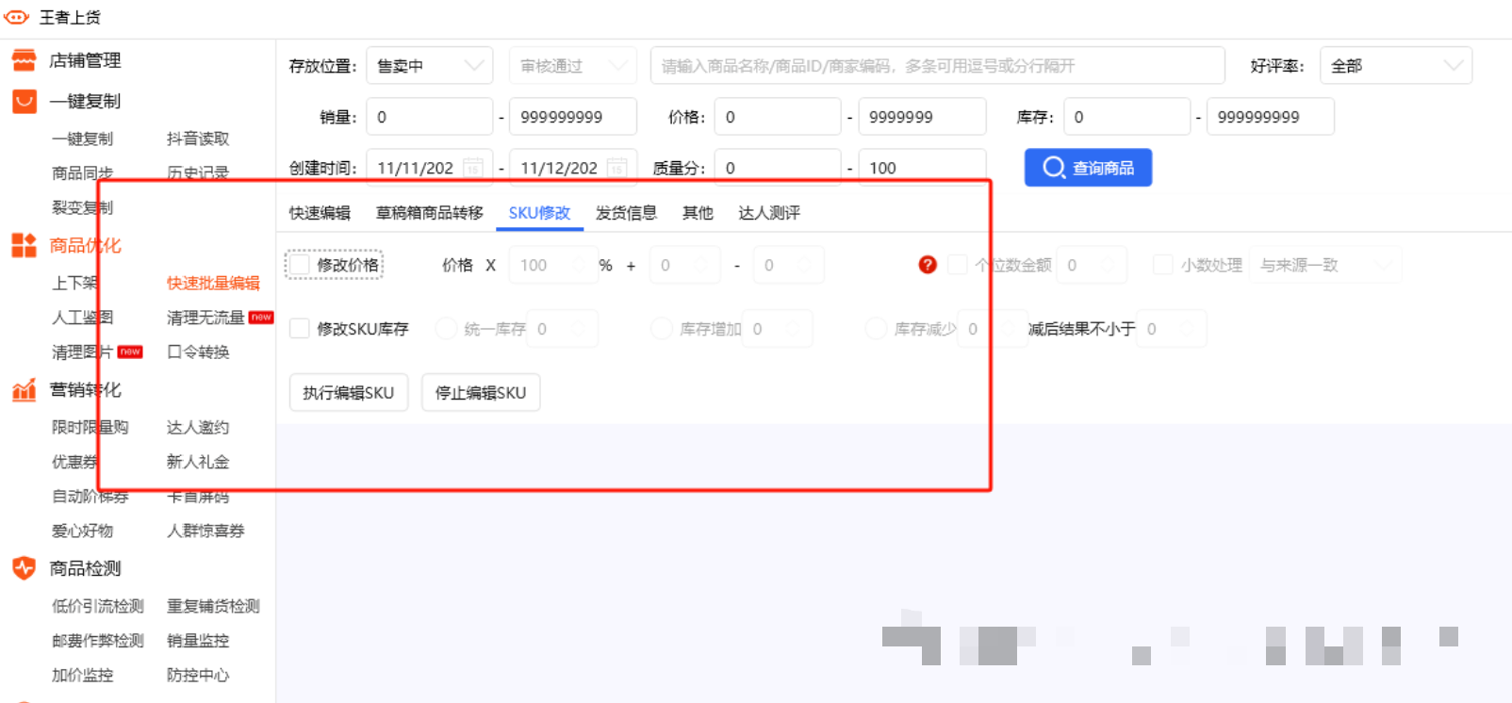This screenshot has height=703, width=1512.
Task: Open the end date calendar picker icon
Action: pyautogui.click(x=617, y=168)
